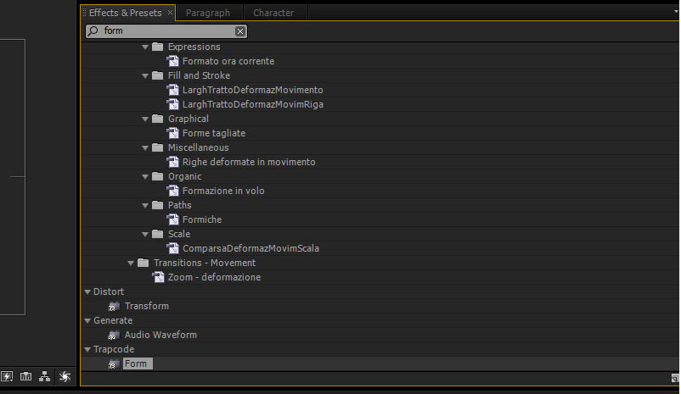Click the Organic folder icon

click(157, 176)
